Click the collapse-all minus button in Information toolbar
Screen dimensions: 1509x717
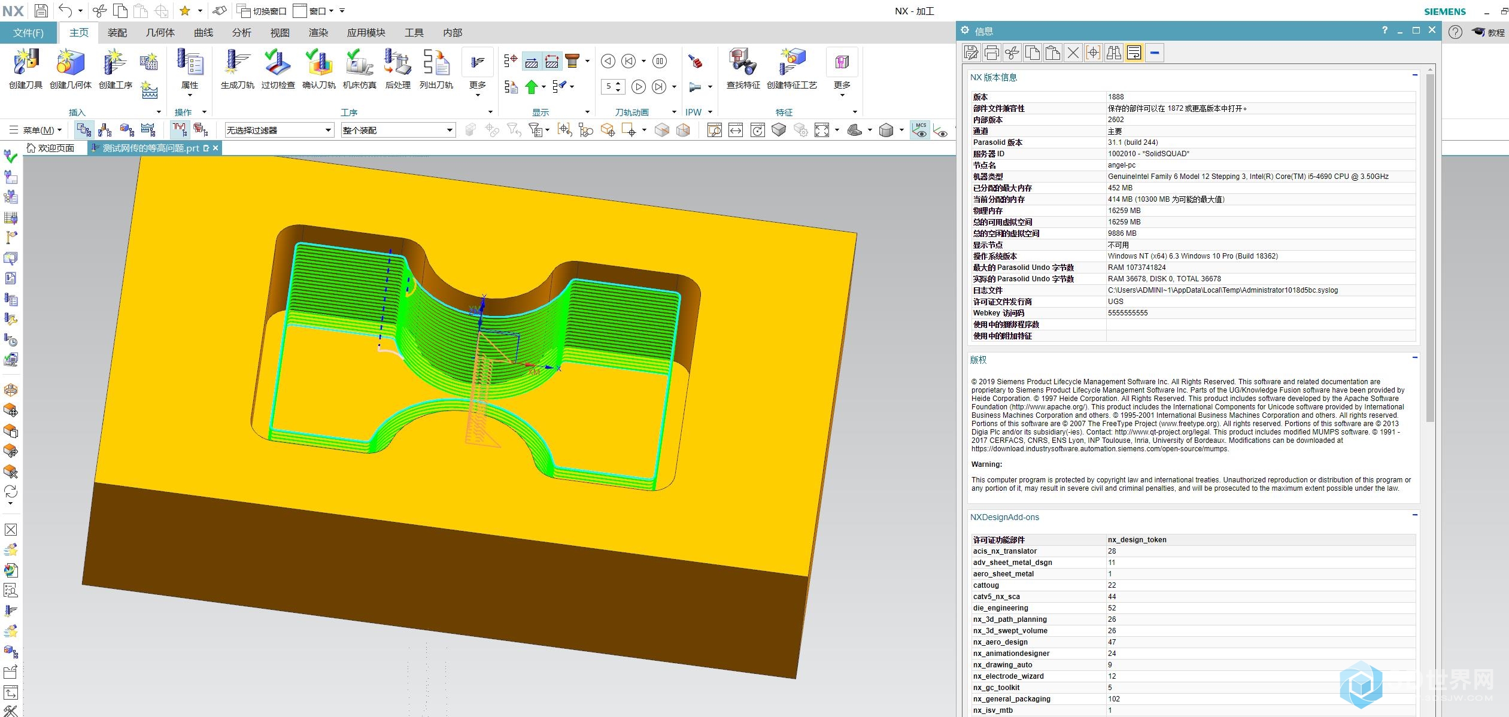click(1155, 53)
